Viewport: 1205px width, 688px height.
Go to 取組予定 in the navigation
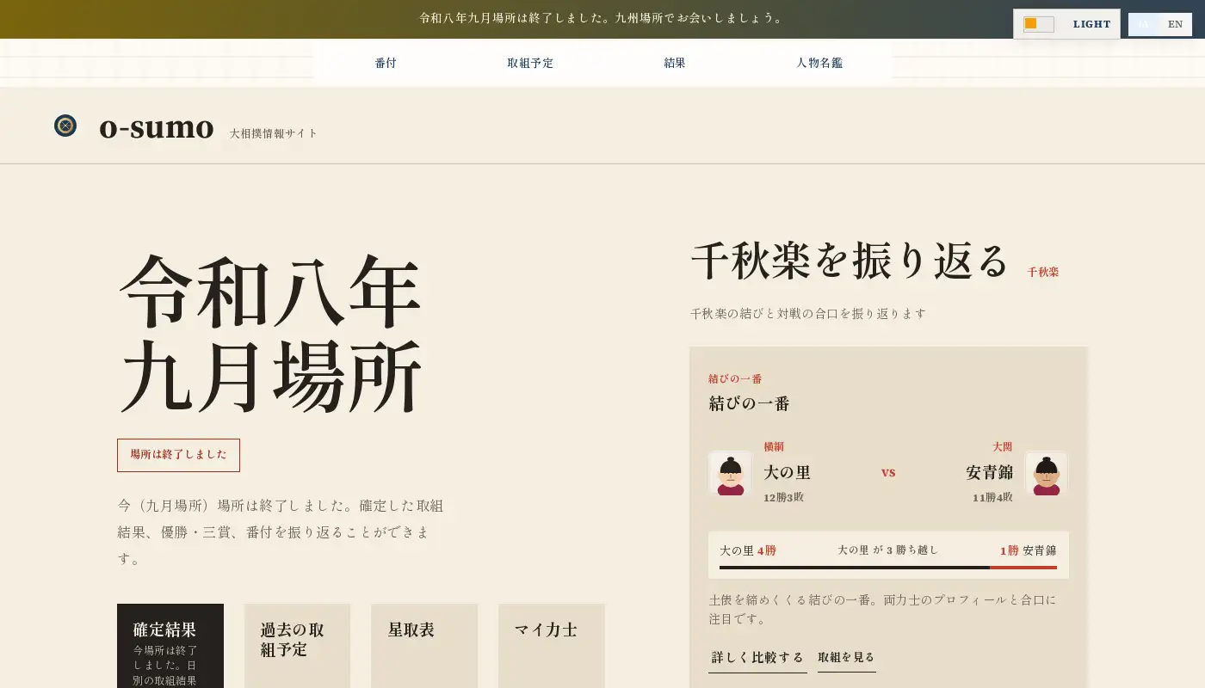[530, 63]
